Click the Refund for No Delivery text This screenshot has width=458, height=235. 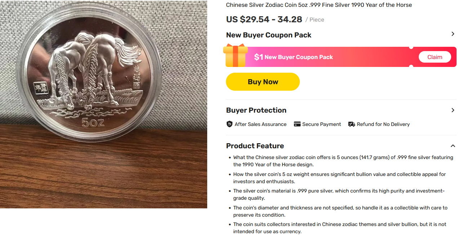(x=383, y=124)
